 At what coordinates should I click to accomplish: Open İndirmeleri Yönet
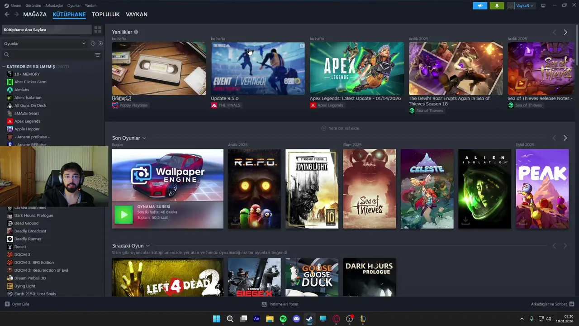[280, 304]
